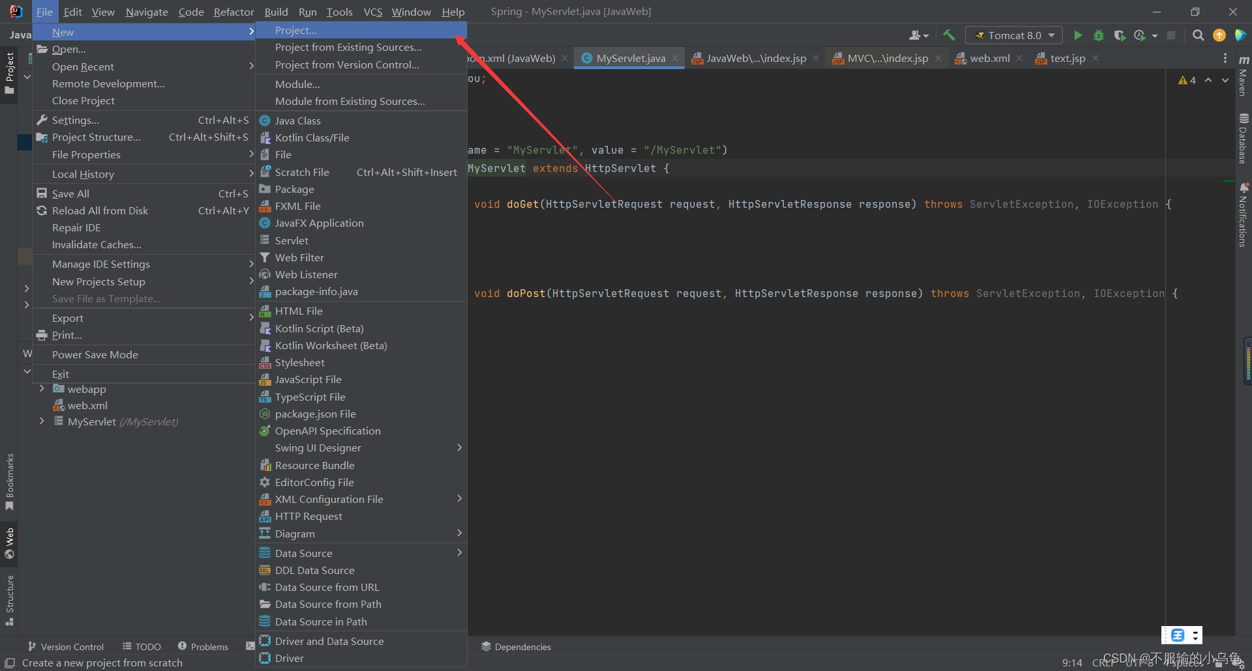Expand the MyServlet node in tree
This screenshot has height=671, width=1252.
pyautogui.click(x=42, y=421)
